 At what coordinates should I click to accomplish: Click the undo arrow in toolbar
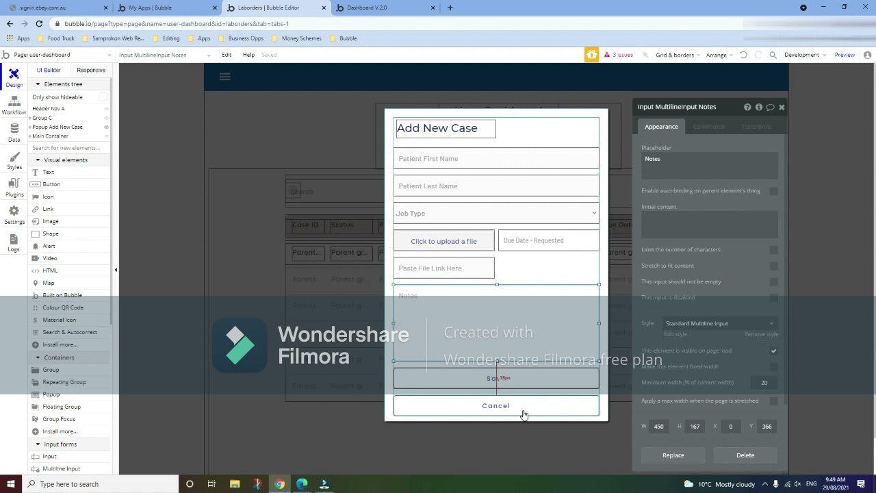point(743,55)
